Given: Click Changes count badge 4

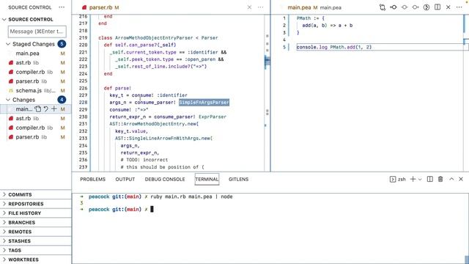Looking at the screenshot, I should (62, 100).
